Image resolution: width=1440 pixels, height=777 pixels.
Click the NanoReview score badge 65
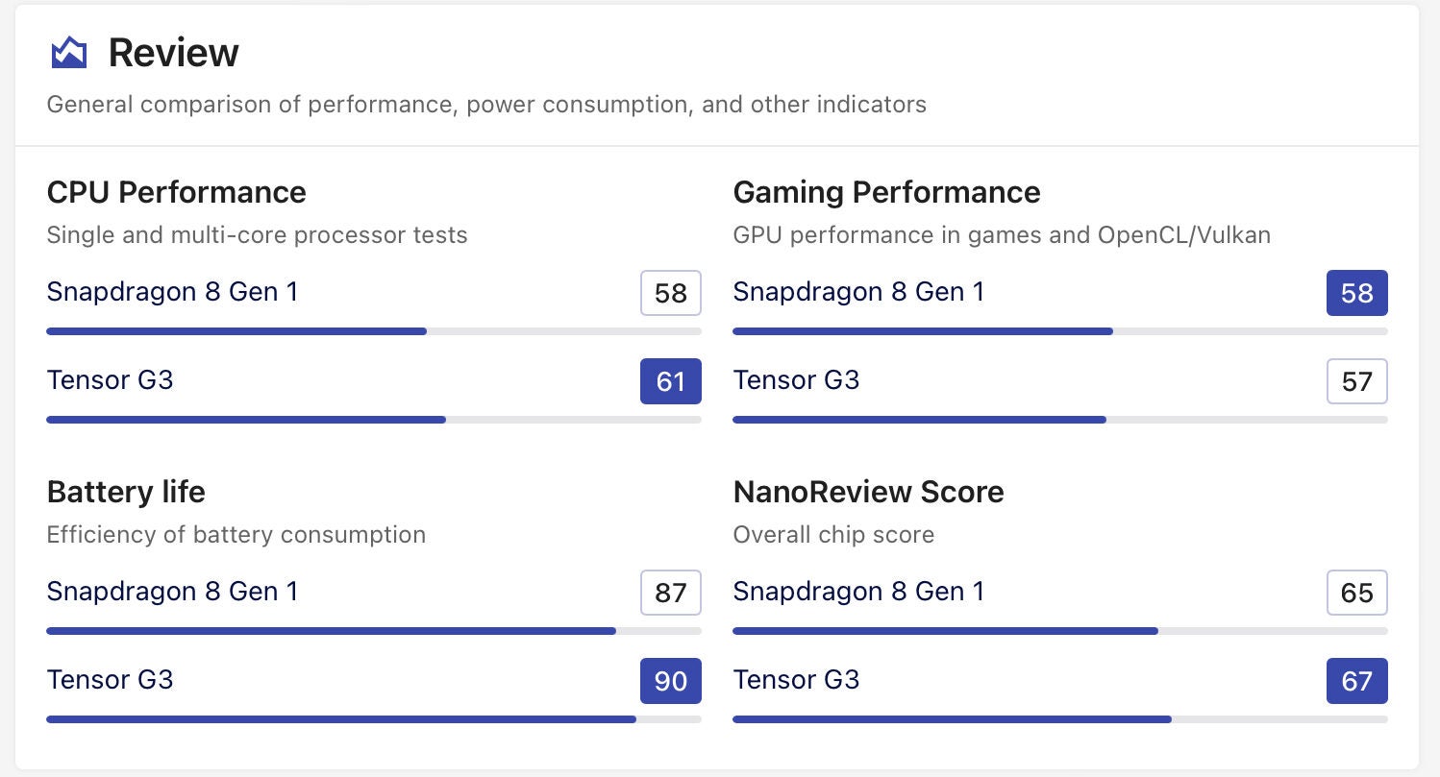[x=1356, y=593]
